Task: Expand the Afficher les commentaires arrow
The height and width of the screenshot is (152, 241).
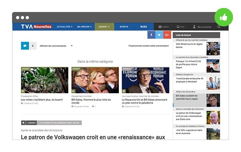Action: (71, 46)
